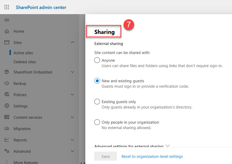The width and height of the screenshot is (232, 164).
Task: Expand the Reports chevron
Action: coord(72,140)
